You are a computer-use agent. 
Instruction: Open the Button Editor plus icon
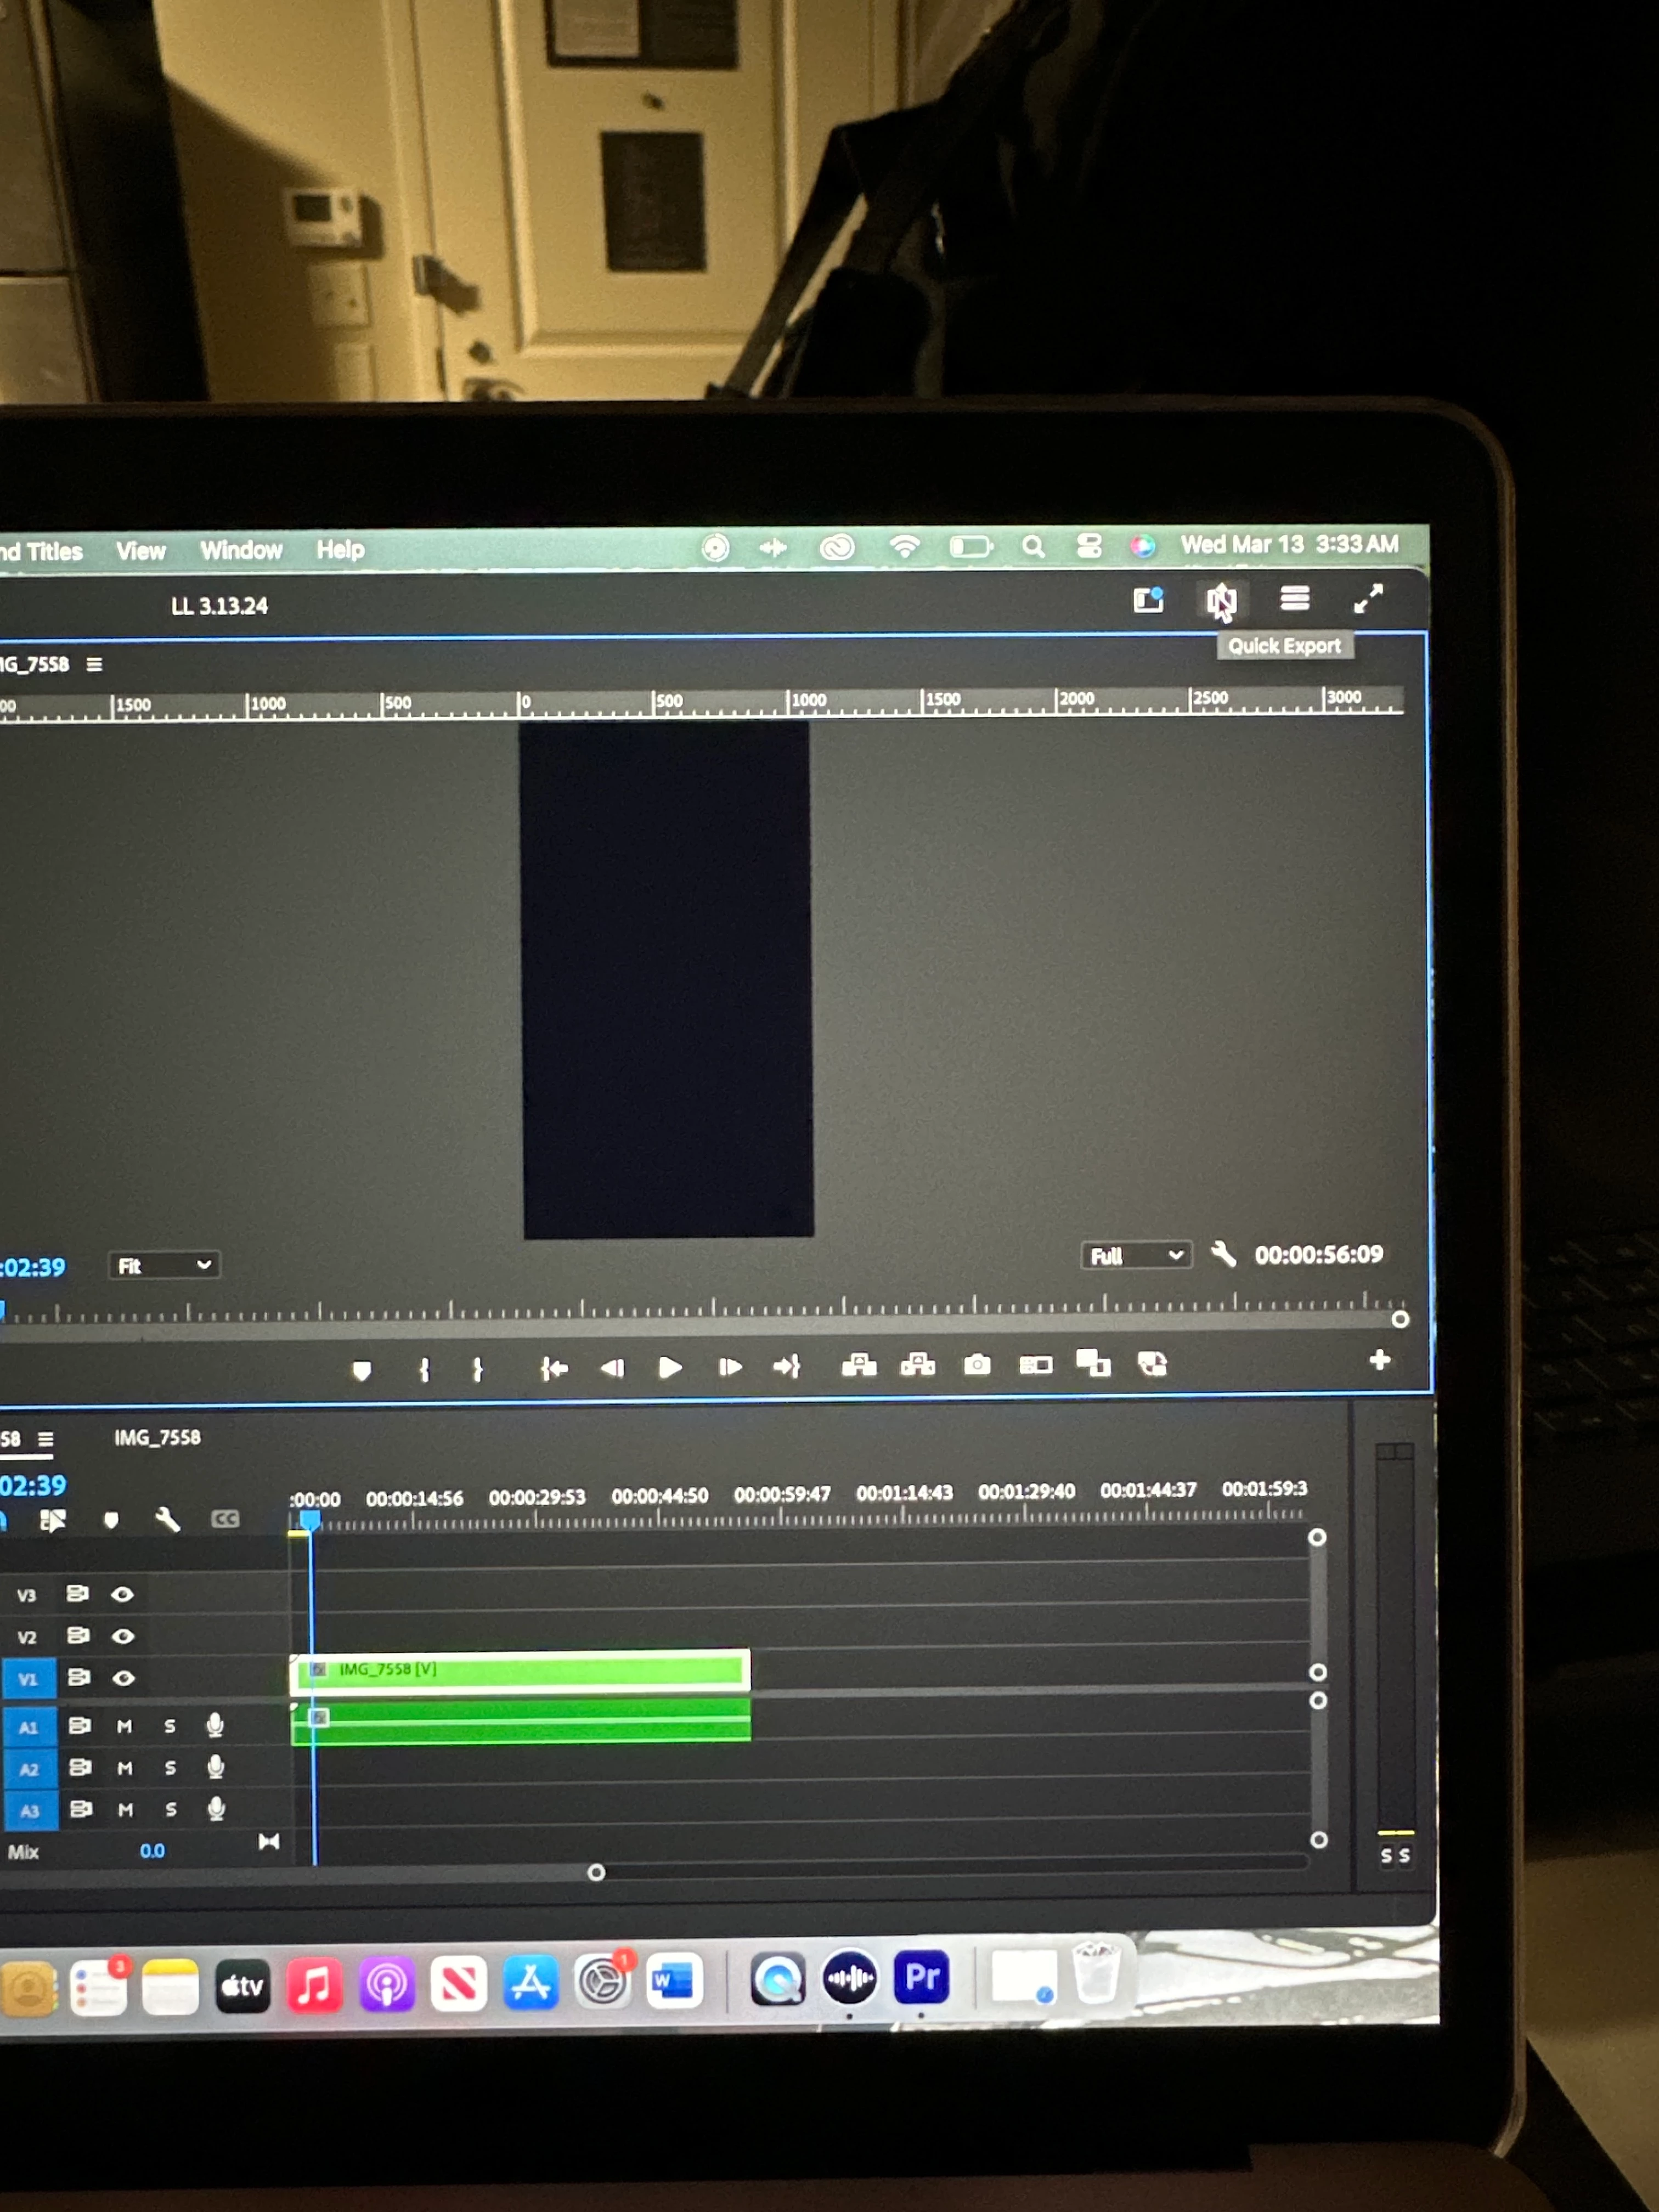(x=1379, y=1360)
